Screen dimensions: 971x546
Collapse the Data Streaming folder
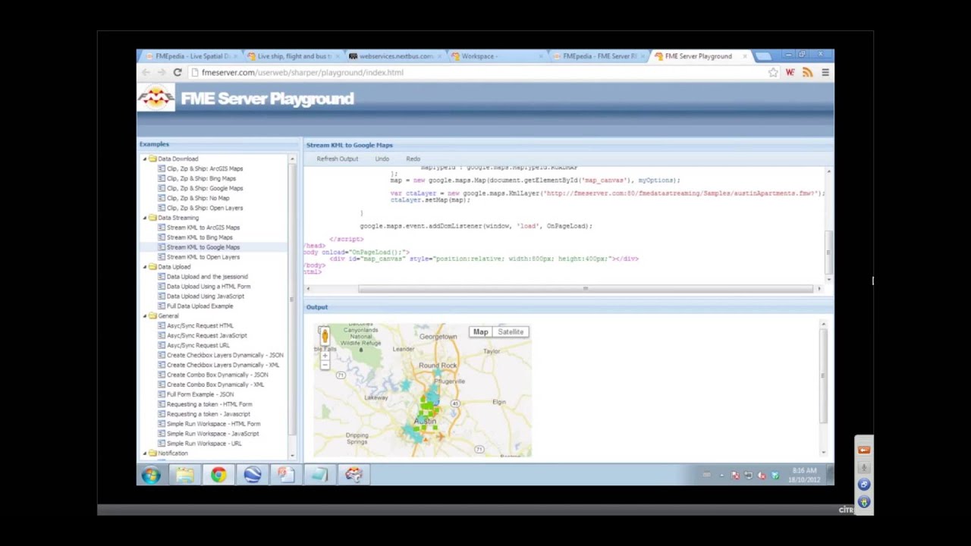(x=145, y=218)
